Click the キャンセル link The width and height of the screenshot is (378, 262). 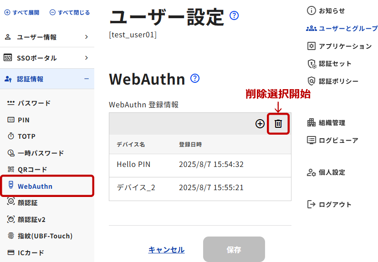166,250
